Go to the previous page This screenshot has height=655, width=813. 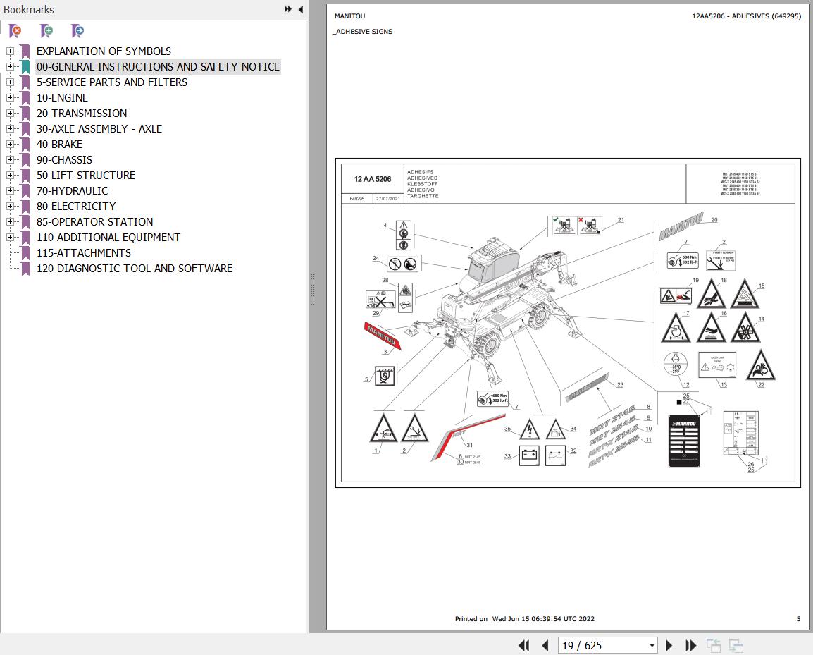pos(545,645)
